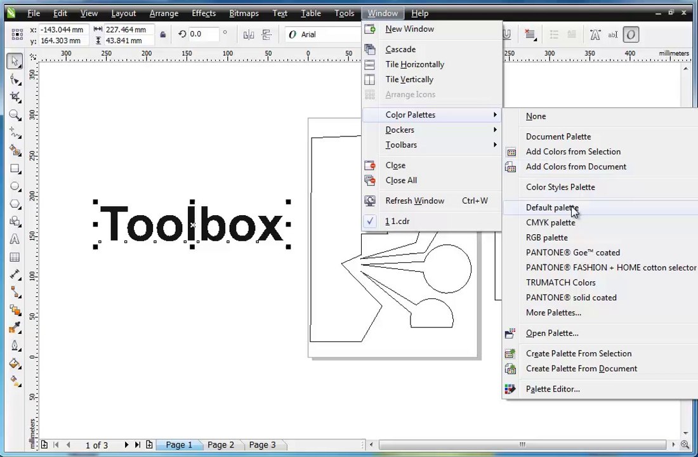The width and height of the screenshot is (698, 457).
Task: Select the Connector tool
Action: [x=15, y=292]
